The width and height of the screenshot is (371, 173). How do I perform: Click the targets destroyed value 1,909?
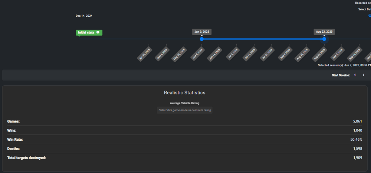(x=358, y=158)
